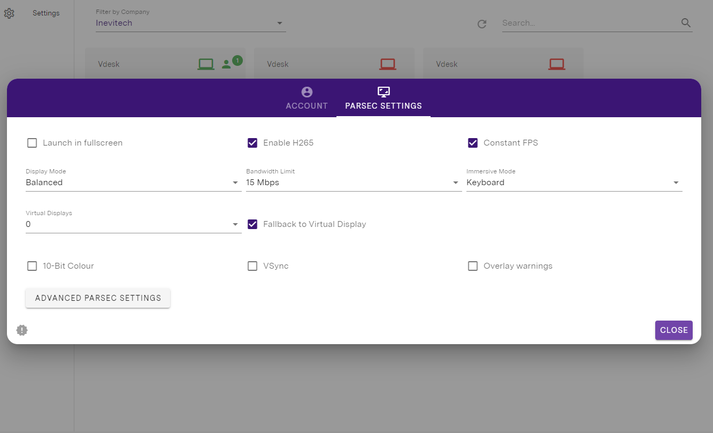Click the monitor icon above PARSEC SETTINGS
Screen dimensions: 713x433
pos(383,92)
